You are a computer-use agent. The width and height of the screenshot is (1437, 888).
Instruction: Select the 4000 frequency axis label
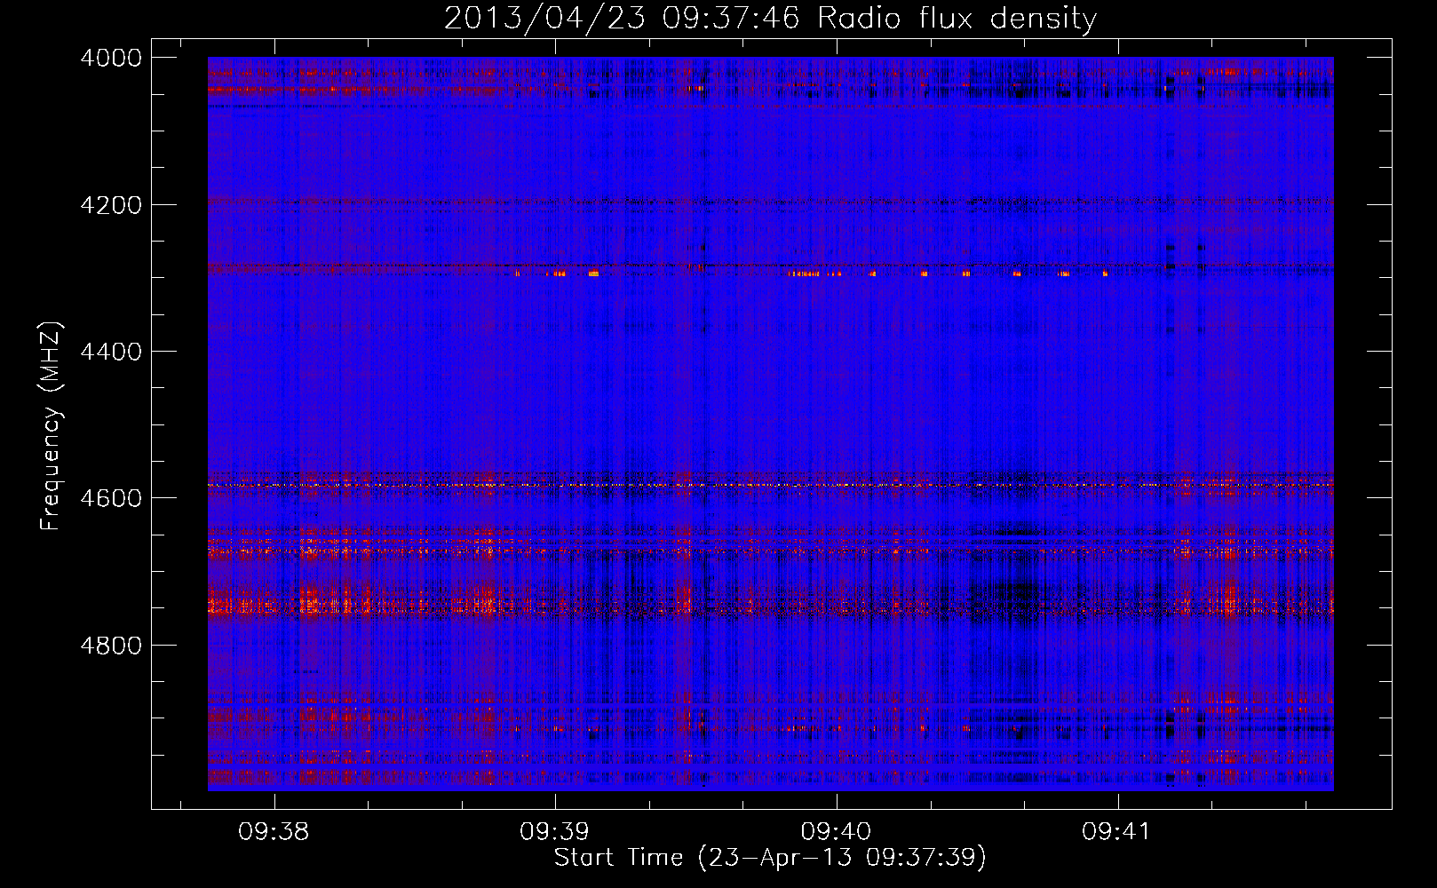point(110,58)
